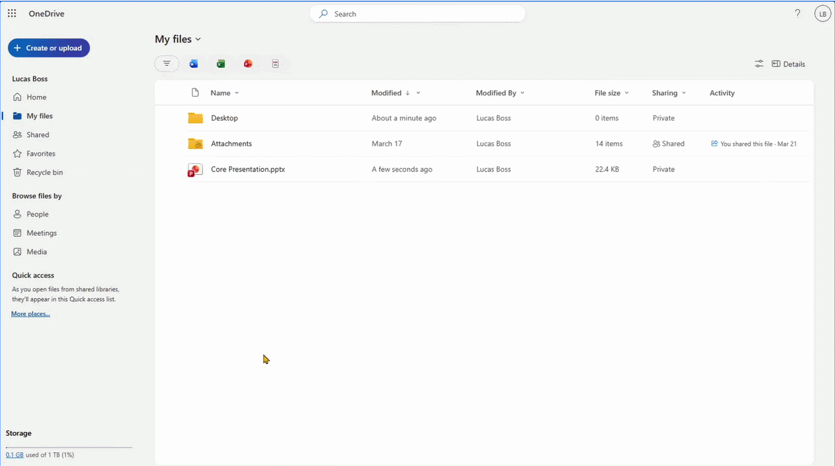Open the Attachments folder name
835x466 pixels.
(x=231, y=144)
